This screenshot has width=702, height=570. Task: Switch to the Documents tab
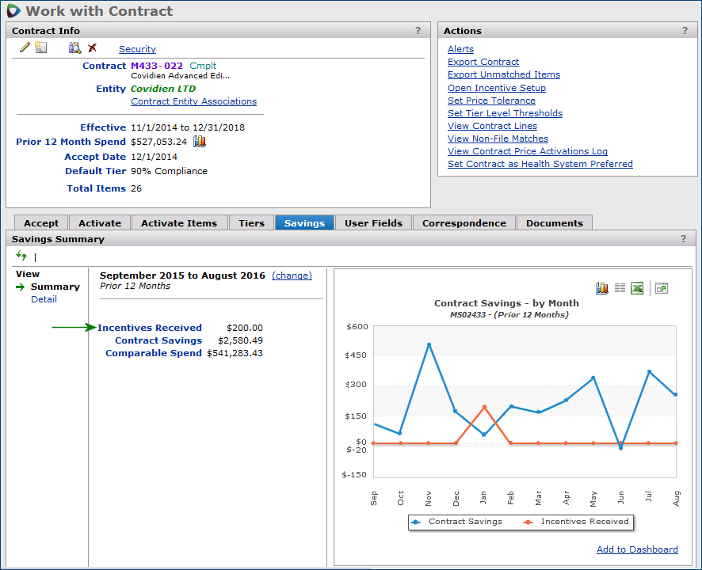pos(554,223)
